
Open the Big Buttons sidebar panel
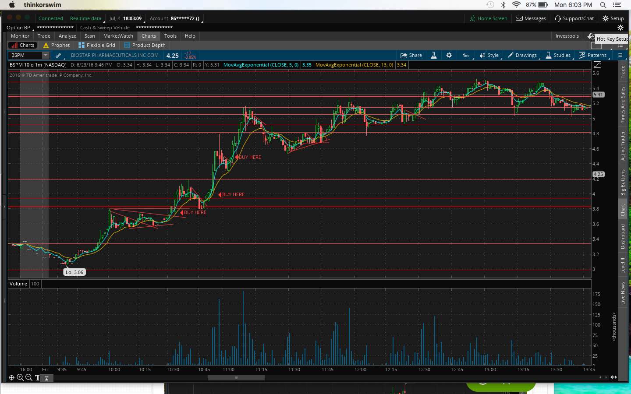pyautogui.click(x=623, y=182)
